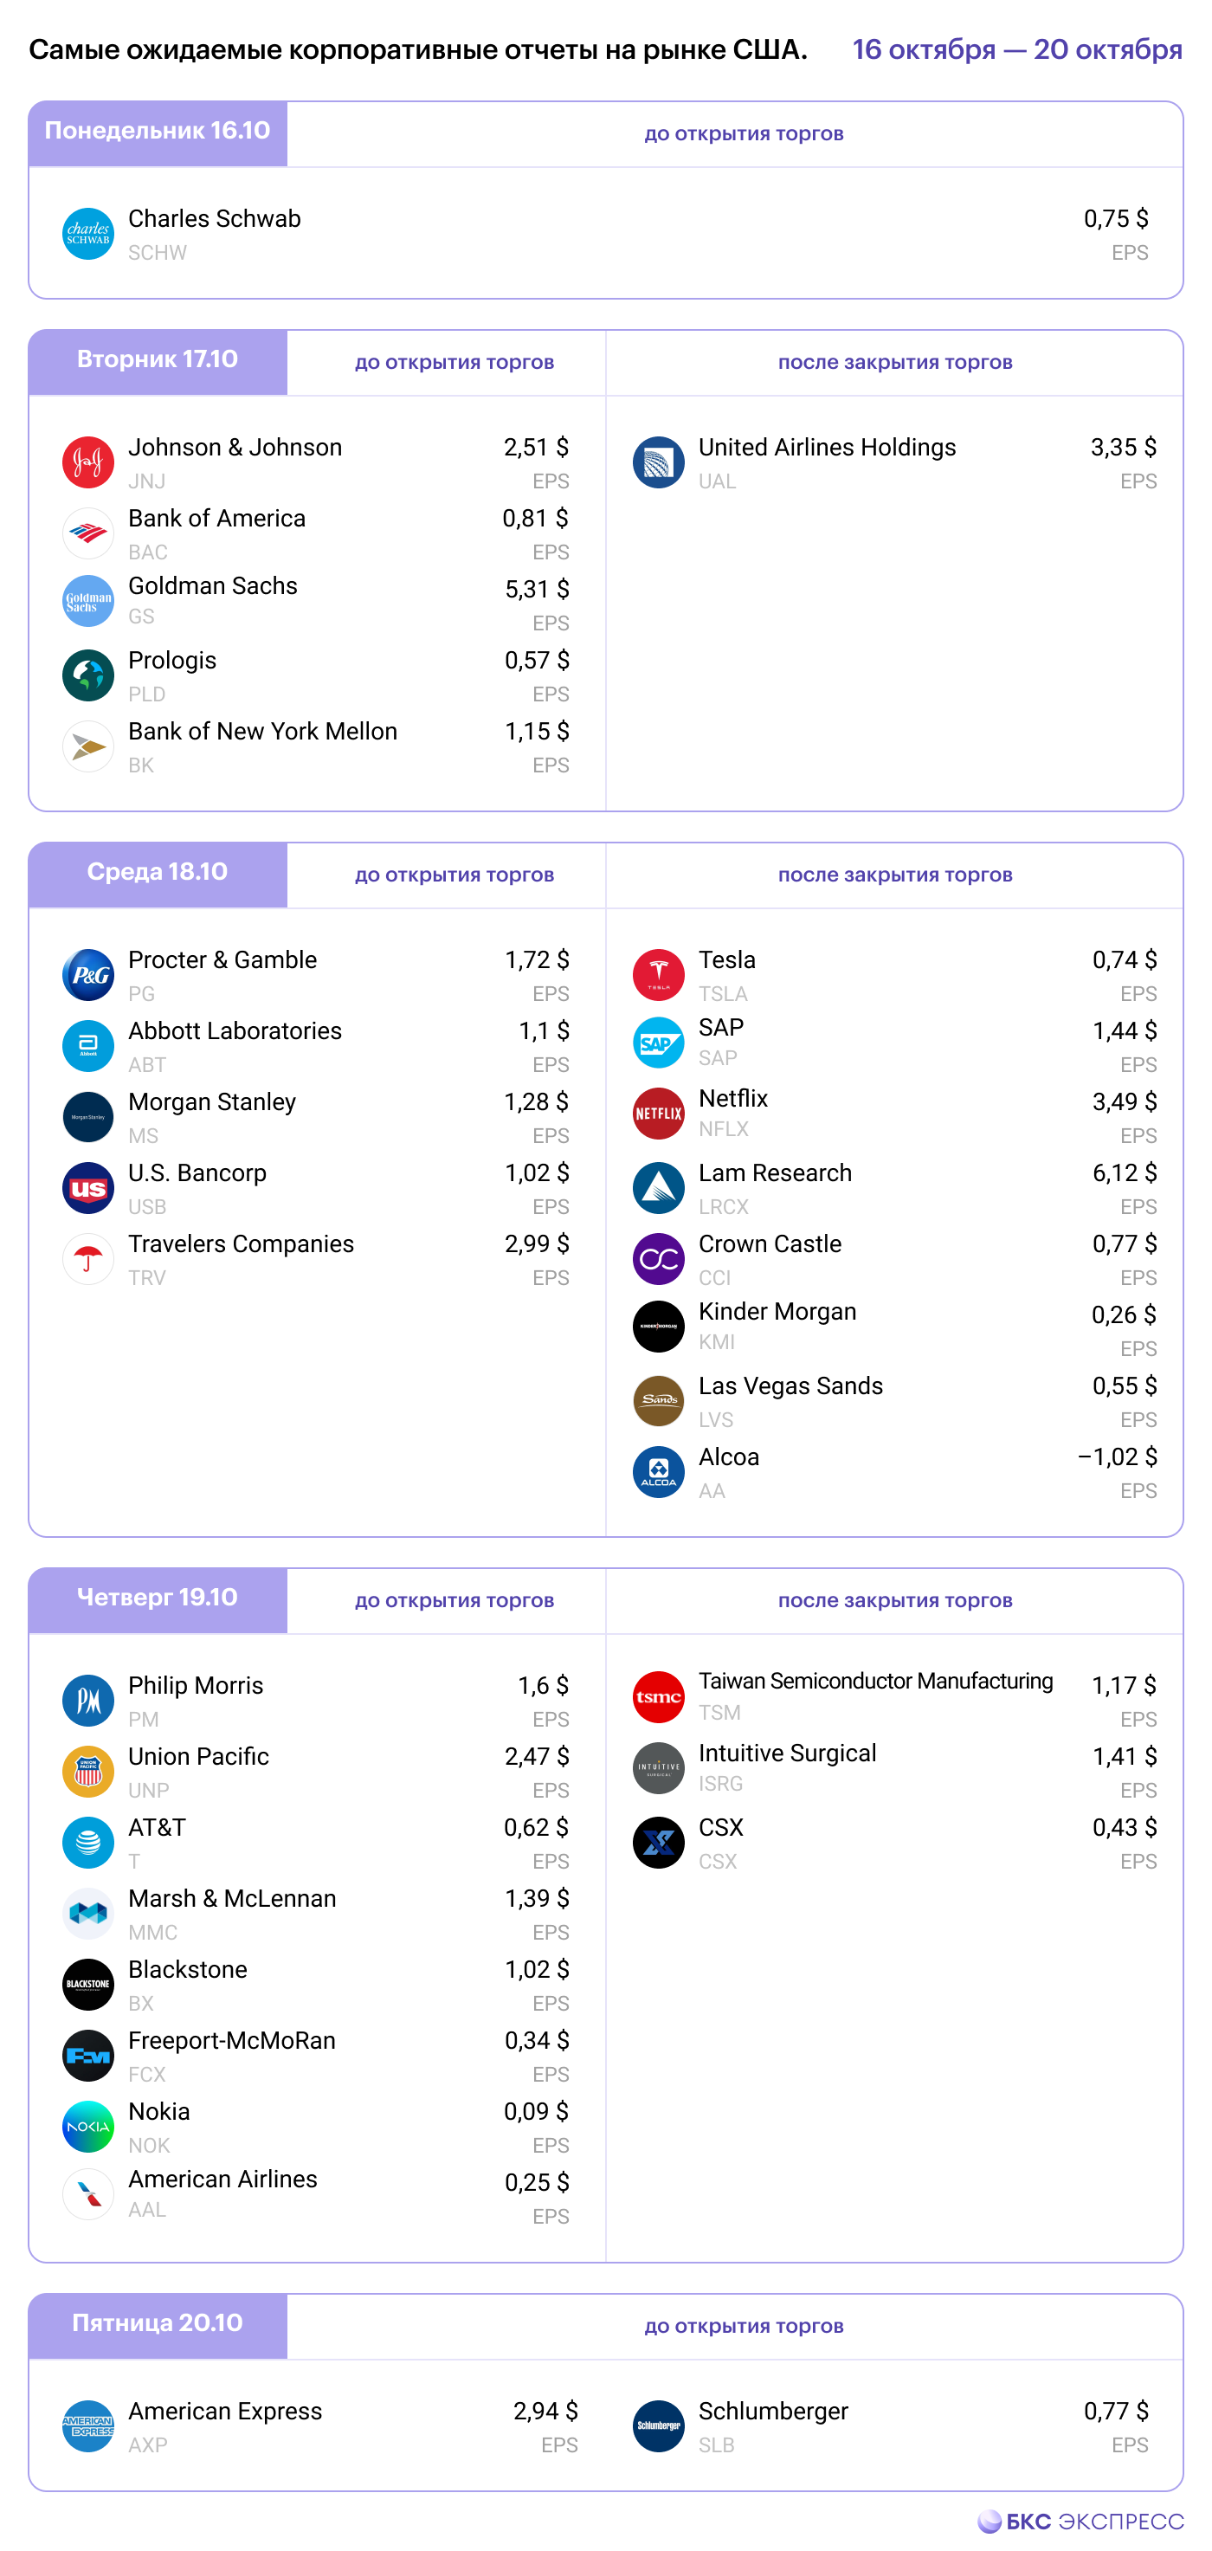This screenshot has height=2551, width=1212.
Task: Click the CSX logo icon
Action: tap(659, 1843)
